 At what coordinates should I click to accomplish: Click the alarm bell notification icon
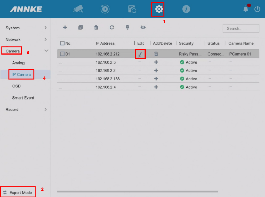pyautogui.click(x=245, y=8)
